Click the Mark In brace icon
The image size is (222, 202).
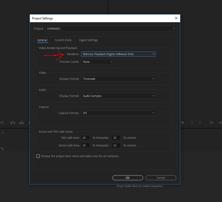click(x=192, y=123)
